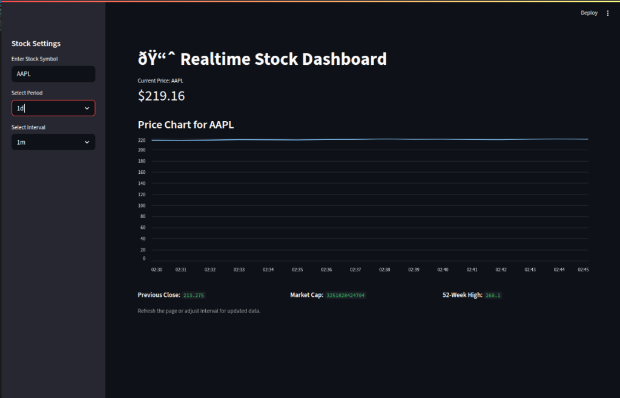620x398 pixels.
Task: Open the three-dot main menu
Action: point(608,13)
